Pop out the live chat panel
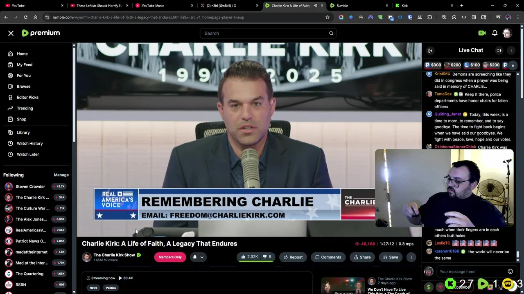 [x=430, y=50]
